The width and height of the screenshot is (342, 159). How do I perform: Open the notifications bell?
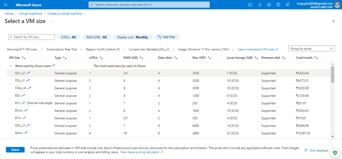[x=260, y=5]
